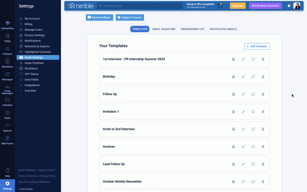307x192 pixels.
Task: Click the edit pencil icon for Birthday template
Action: 243,76
